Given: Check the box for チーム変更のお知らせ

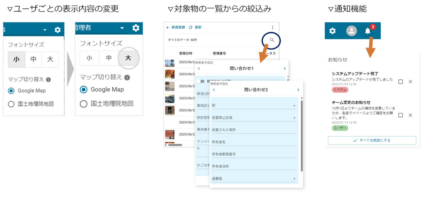Looking at the screenshot, I should coord(401,115).
